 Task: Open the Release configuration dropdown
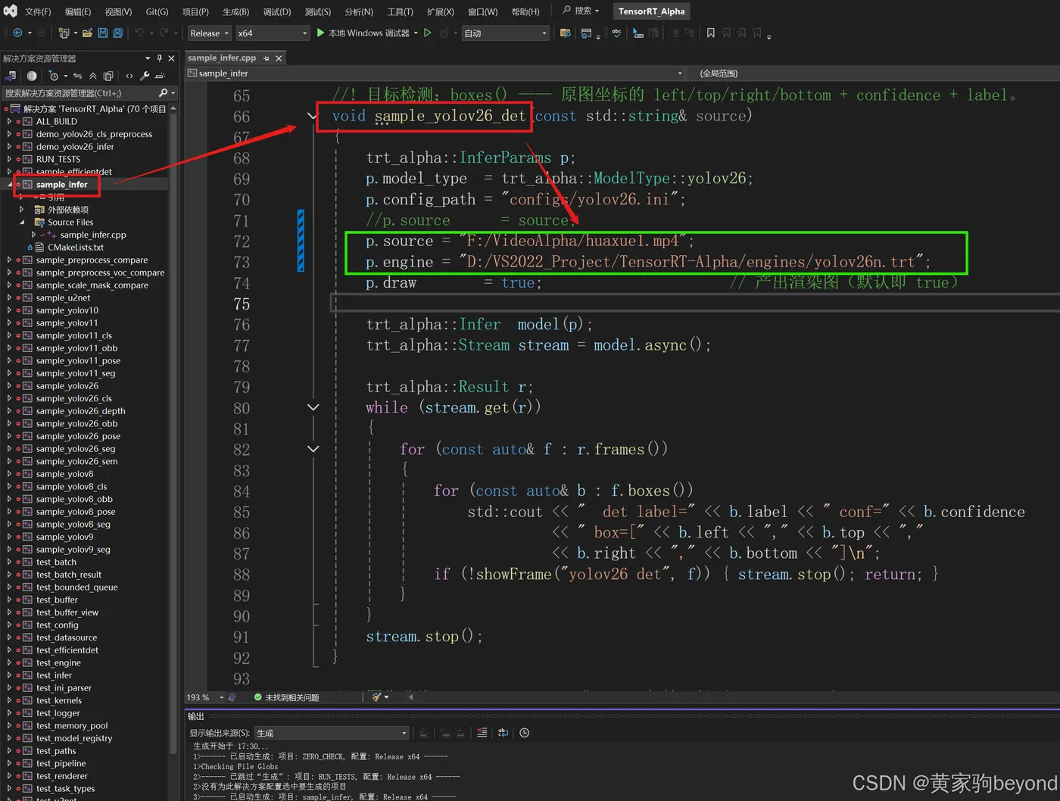[x=209, y=33]
